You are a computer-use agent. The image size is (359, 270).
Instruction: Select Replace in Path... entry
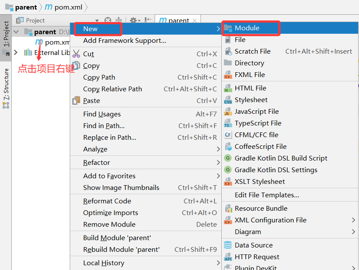pos(146,137)
